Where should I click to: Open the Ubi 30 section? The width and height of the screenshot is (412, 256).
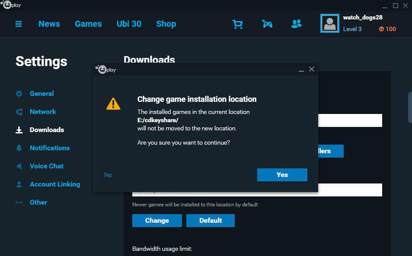tap(129, 24)
